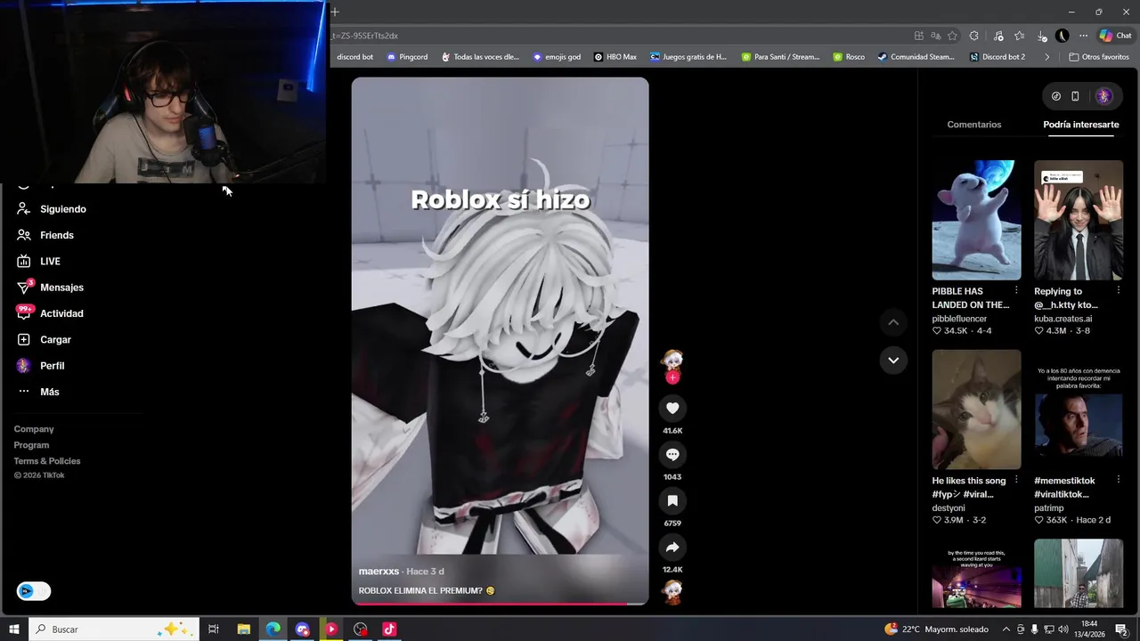Open the TikTok app in the taskbar
This screenshot has width=1140, height=641.
389,629
